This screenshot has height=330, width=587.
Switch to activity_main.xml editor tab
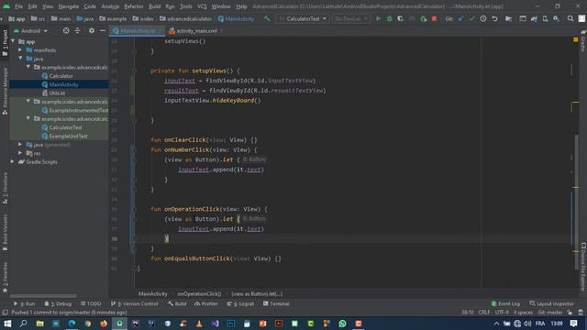pos(196,30)
